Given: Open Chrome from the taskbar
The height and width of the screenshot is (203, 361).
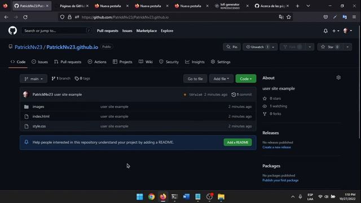Looking at the screenshot, I should [152, 197].
